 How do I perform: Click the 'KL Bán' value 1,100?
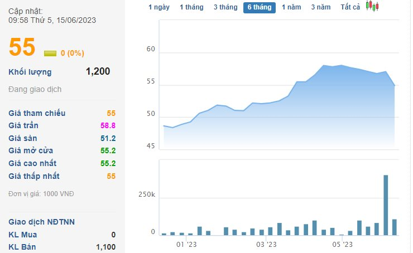[x=105, y=247]
